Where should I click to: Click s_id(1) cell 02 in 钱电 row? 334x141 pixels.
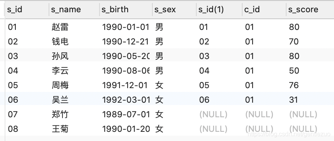coord(204,41)
